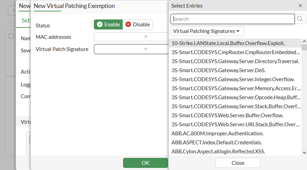Image resolution: width=307 pixels, height=170 pixels.
Task: Pick ABB.ASPECT.Index.Default.Credentials signature
Action: click(x=217, y=143)
